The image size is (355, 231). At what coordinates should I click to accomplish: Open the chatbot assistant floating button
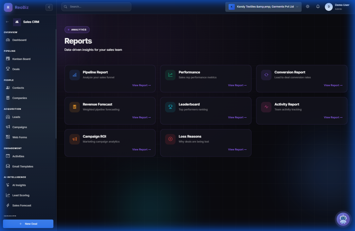(x=343, y=219)
